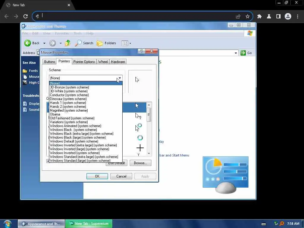This screenshot has height=228, width=304.
Task: Click the Mouse Properties help question-mark button
Action: (x=142, y=51)
